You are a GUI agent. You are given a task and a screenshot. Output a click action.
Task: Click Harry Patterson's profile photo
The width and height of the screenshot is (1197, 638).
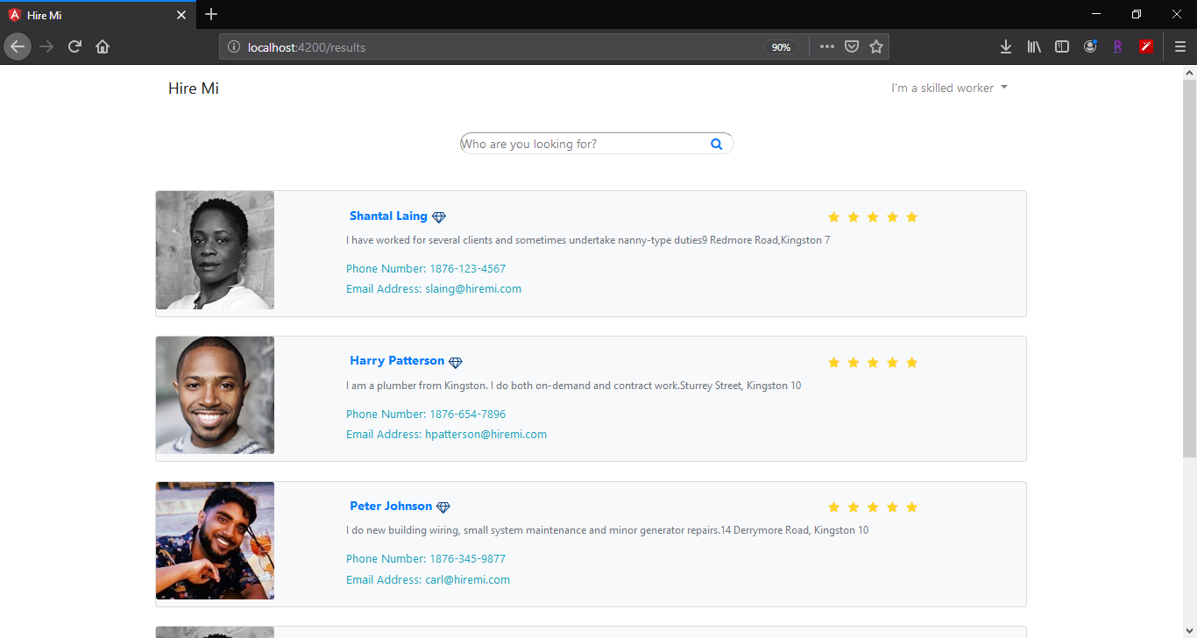215,395
